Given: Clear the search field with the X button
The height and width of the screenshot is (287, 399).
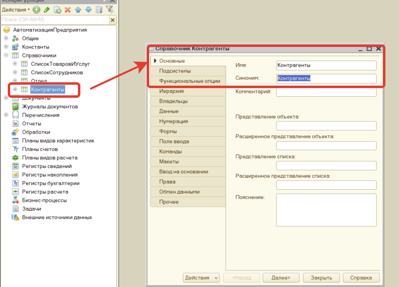Looking at the screenshot, I should (x=112, y=20).
